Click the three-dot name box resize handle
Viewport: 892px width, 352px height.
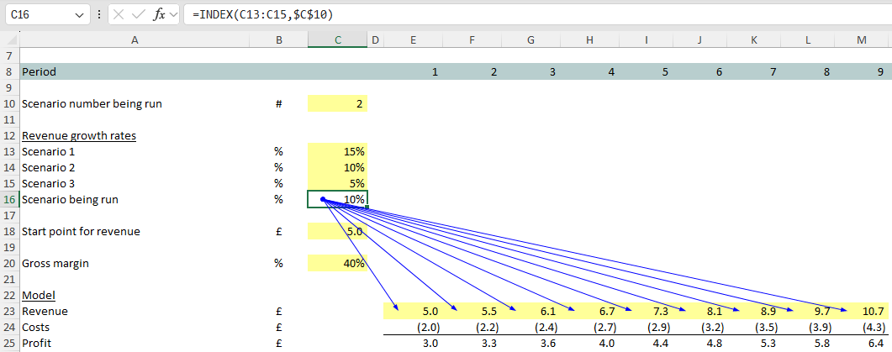(x=100, y=16)
